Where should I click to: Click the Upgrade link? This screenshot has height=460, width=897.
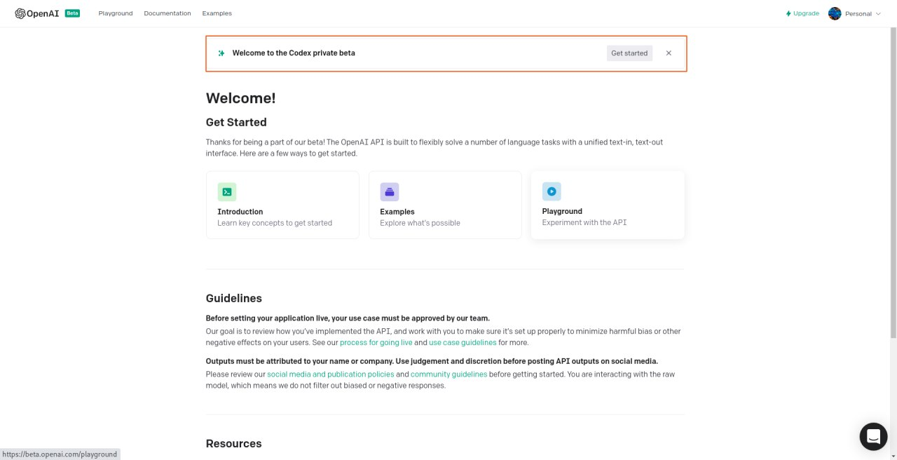(802, 13)
